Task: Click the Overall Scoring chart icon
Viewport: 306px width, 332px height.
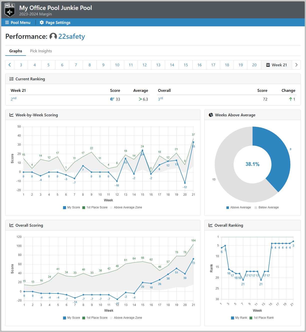Action: 11,225
